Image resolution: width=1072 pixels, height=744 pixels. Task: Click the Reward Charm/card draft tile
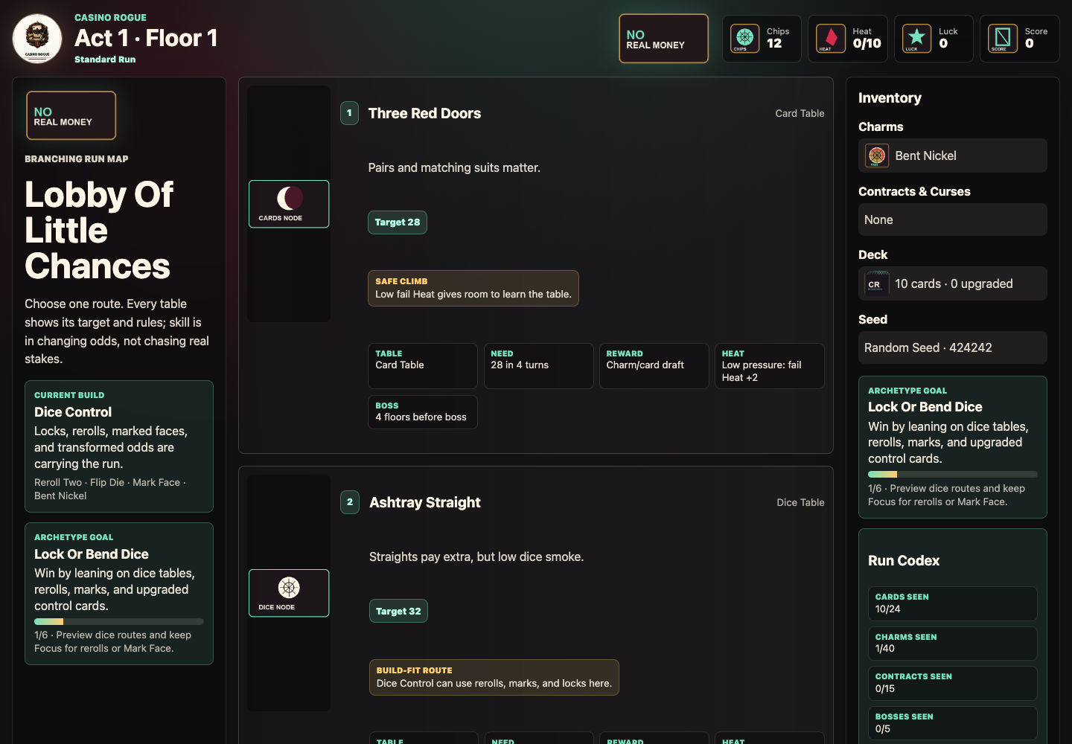(654, 366)
